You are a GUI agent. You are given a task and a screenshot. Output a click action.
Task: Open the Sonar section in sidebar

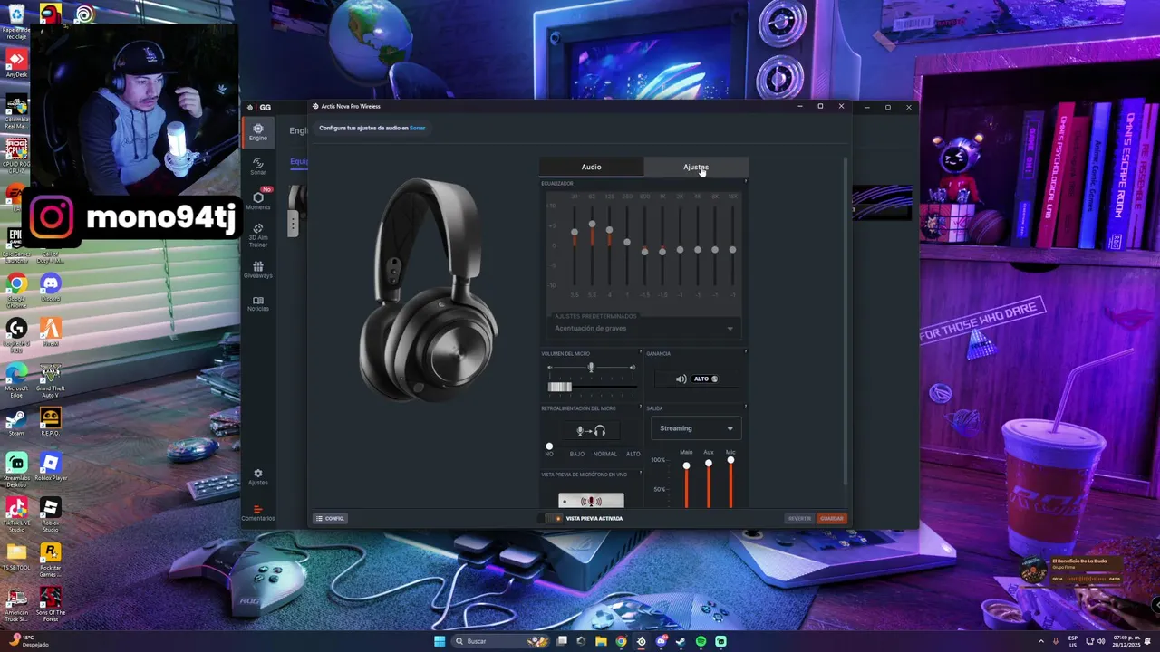click(258, 167)
